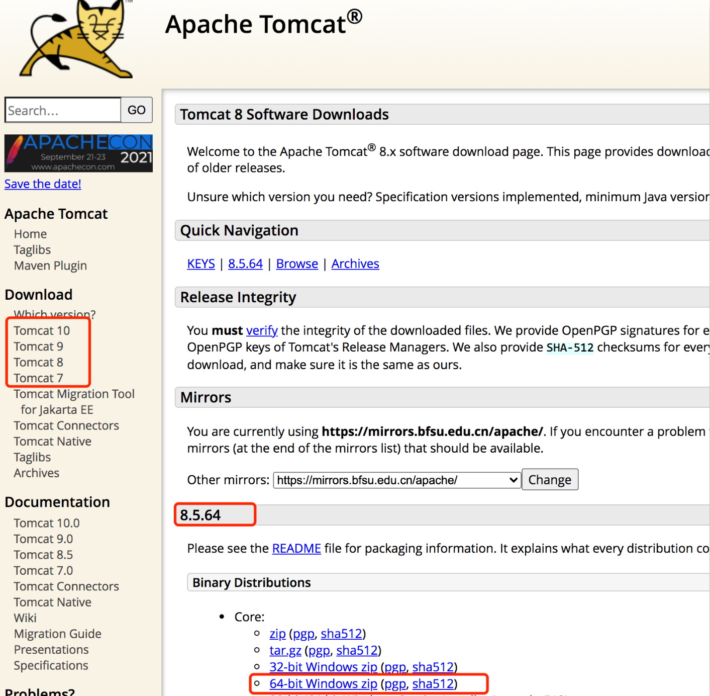Open sha512 checksum for 64-bit Windows zip
This screenshot has height=696, width=710.
tap(433, 684)
